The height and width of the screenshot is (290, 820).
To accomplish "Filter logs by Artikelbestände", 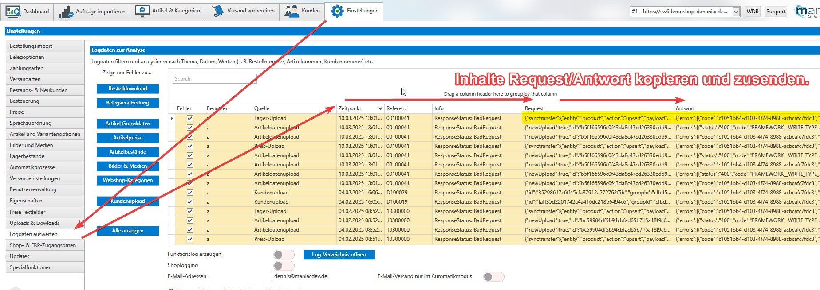I will [x=128, y=152].
